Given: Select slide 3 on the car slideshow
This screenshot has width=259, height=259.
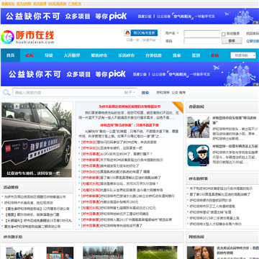Looking at the screenshot, I should pyautogui.click(x=17, y=106).
